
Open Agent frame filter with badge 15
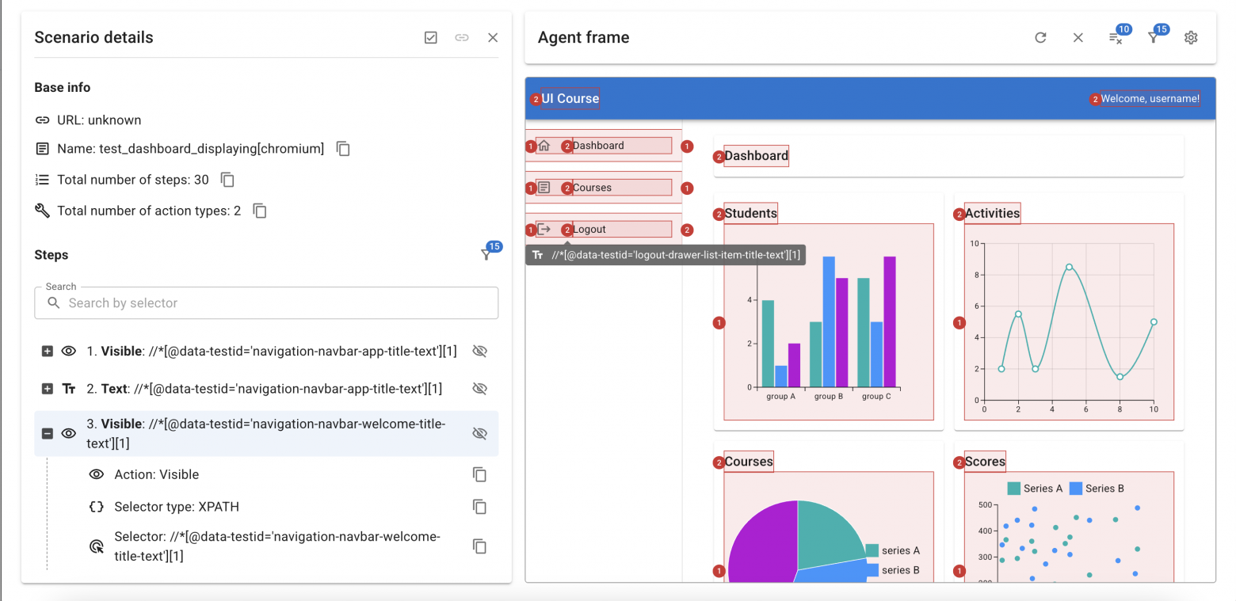pyautogui.click(x=1154, y=37)
